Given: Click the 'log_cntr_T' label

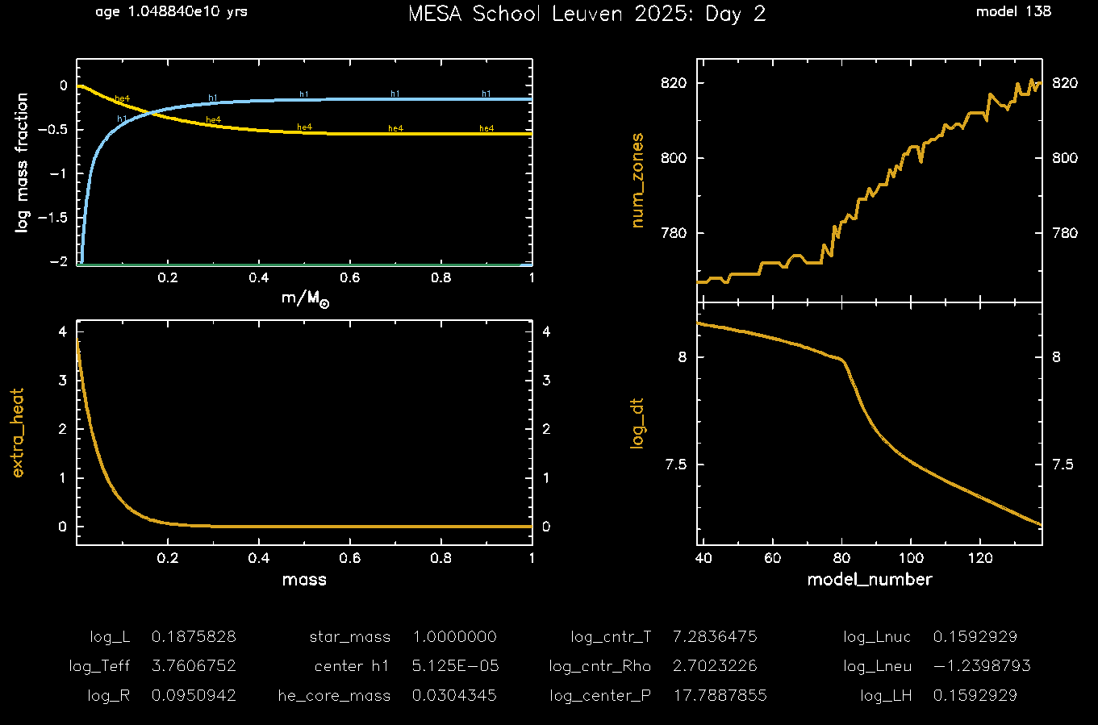Looking at the screenshot, I should (x=611, y=637).
